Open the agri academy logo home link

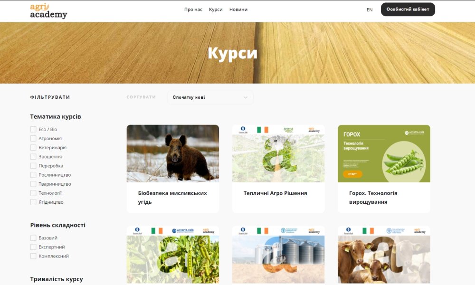pos(48,11)
